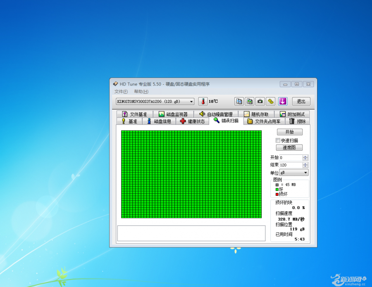The image size is (372, 287).
Task: Open the 文件夹占用率 tab
Action: point(264,121)
